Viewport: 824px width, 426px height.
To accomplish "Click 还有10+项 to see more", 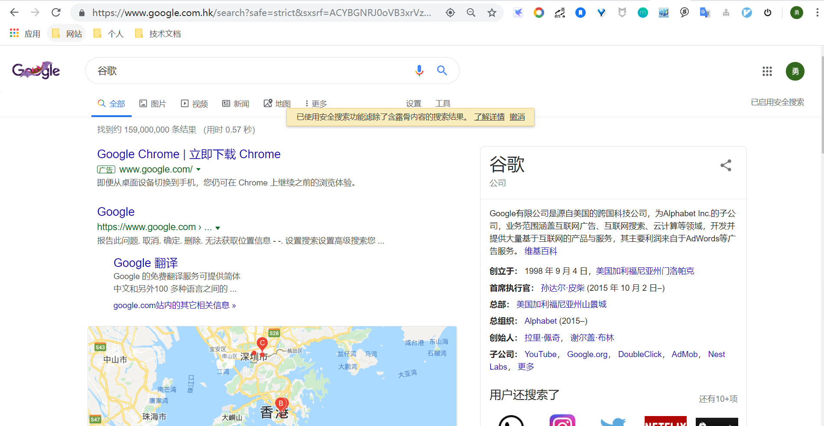I will pyautogui.click(x=718, y=399).
